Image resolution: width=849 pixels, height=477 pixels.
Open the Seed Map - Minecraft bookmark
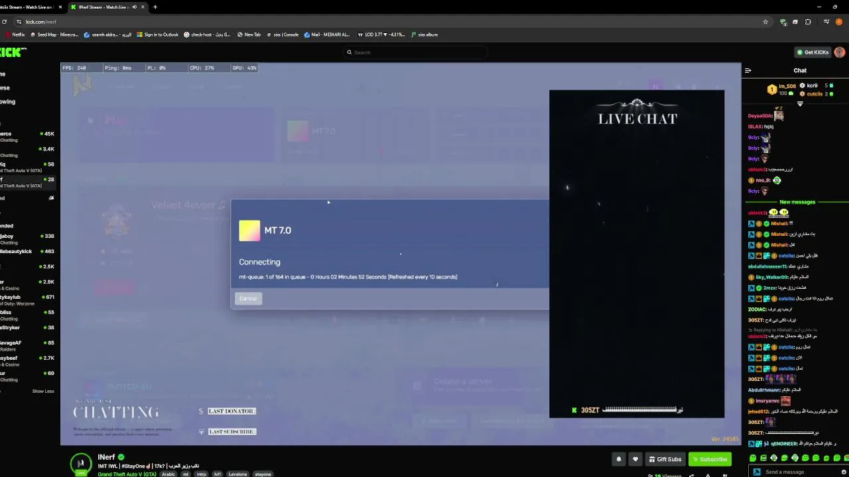click(x=54, y=34)
